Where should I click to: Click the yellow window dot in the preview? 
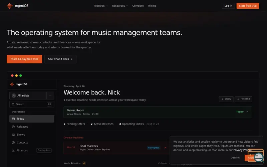click(x=16, y=75)
